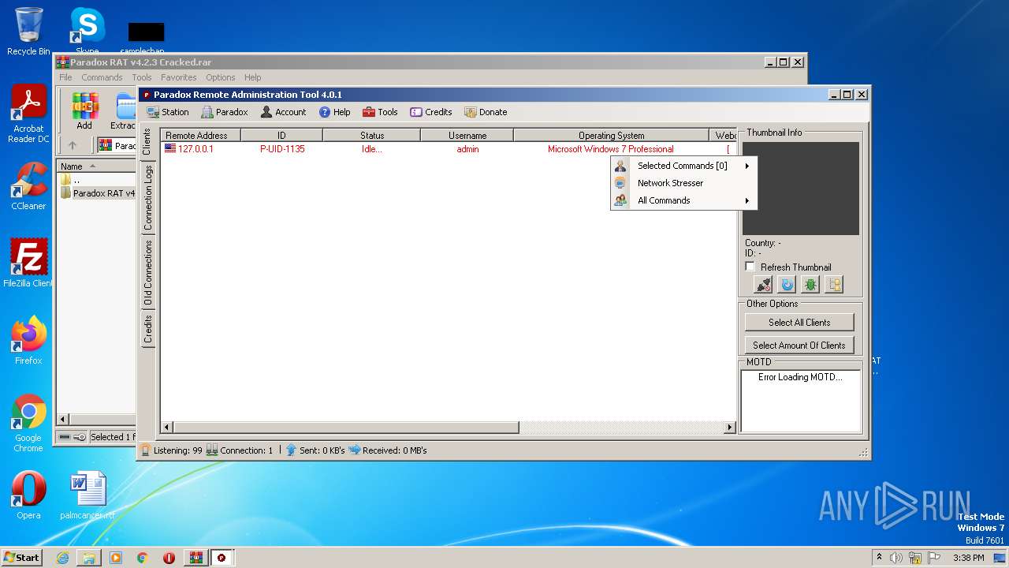Click the yellow tree structure icon under Thumbnail Info

pyautogui.click(x=834, y=285)
